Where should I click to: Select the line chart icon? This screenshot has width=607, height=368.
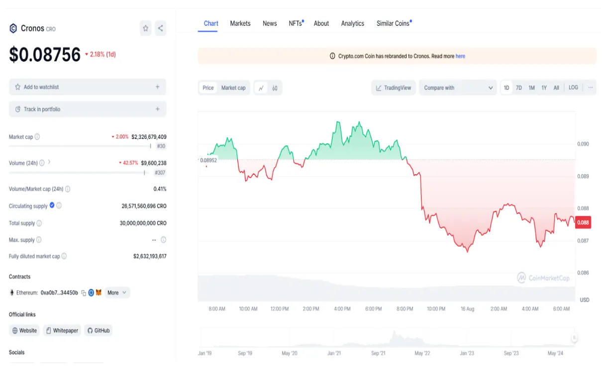(261, 88)
